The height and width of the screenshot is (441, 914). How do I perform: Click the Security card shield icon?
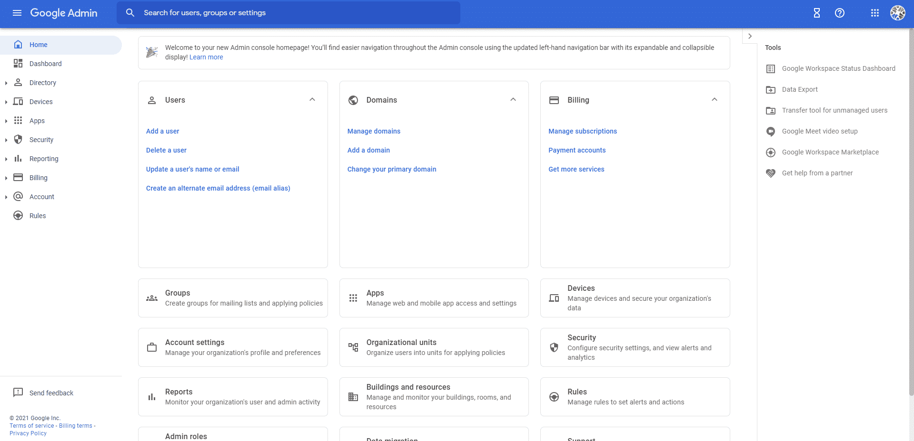pyautogui.click(x=554, y=347)
